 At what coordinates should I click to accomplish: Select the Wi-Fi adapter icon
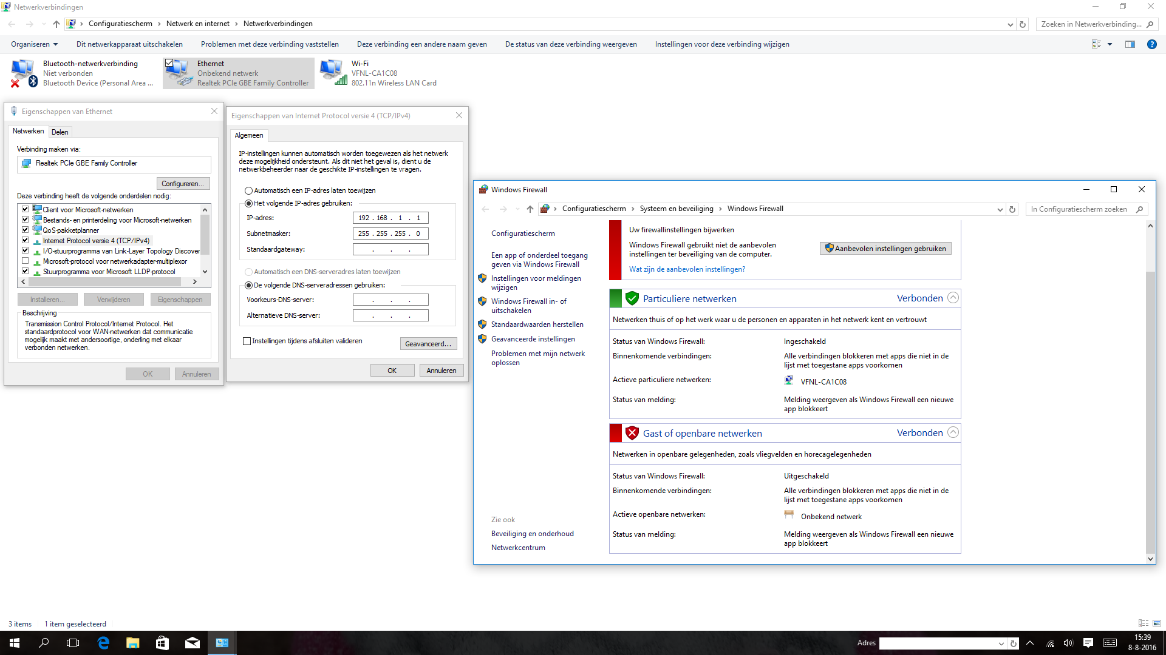pos(333,73)
